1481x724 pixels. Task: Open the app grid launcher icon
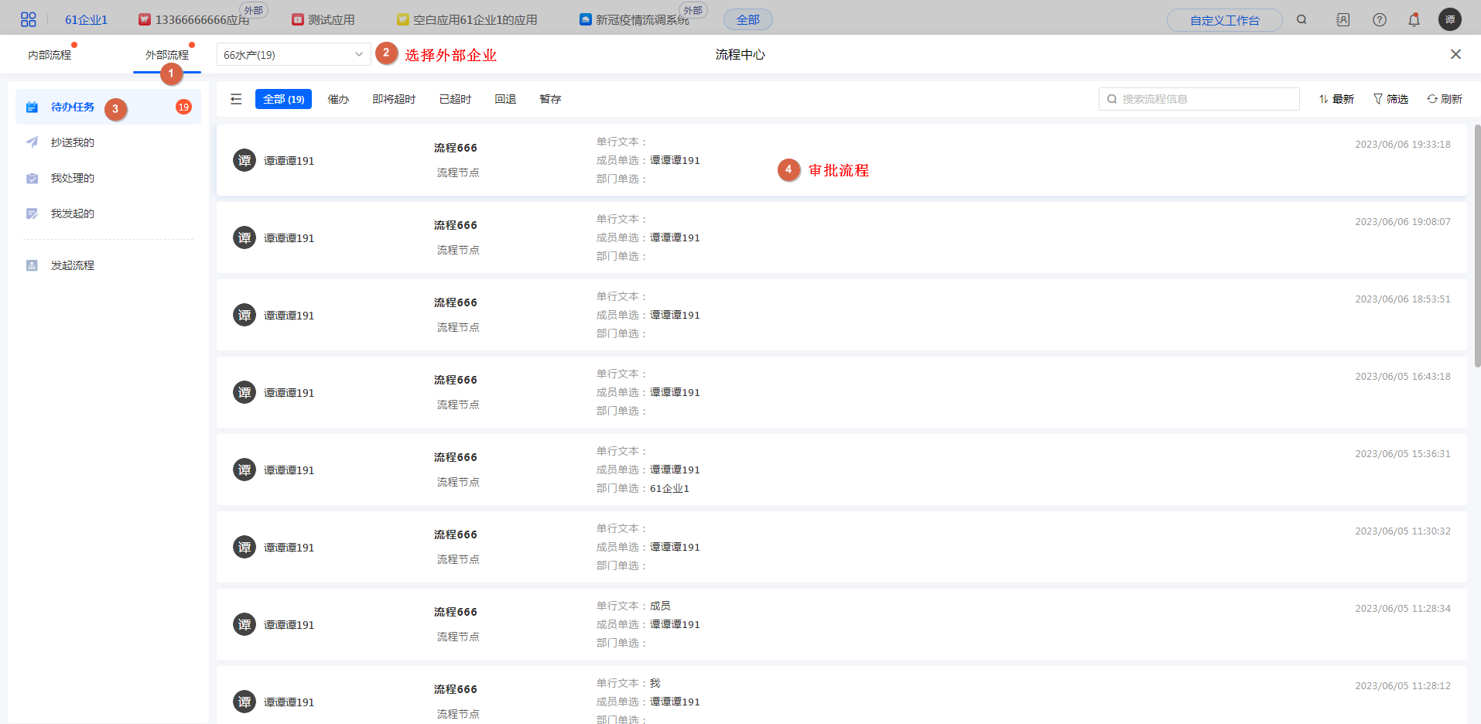(28, 19)
